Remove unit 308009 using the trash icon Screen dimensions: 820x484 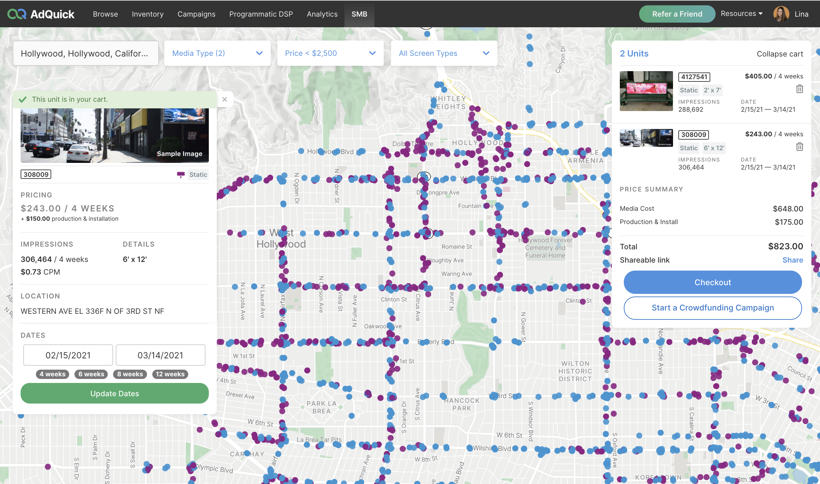(799, 147)
